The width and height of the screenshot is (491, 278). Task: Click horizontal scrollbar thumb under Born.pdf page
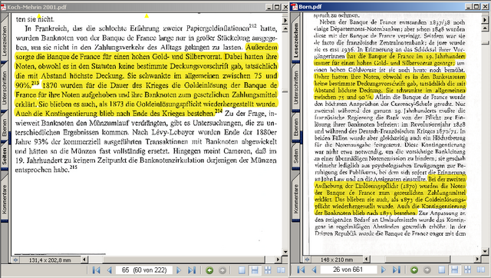point(418,260)
